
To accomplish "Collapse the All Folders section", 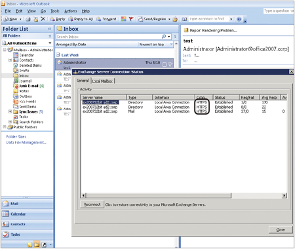I will [50, 36].
